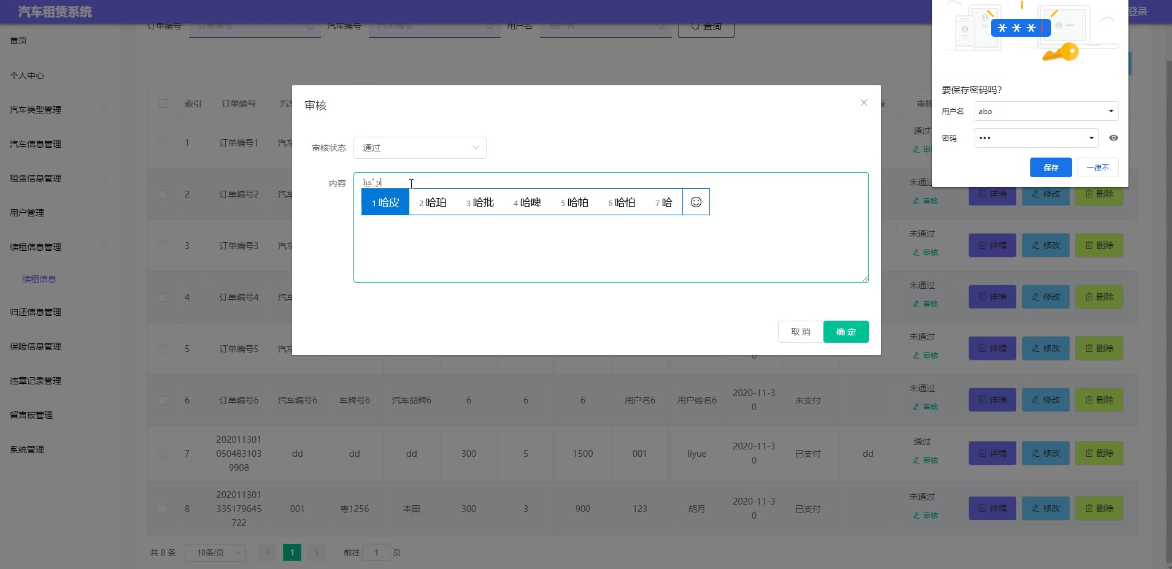Open 汽车信息管理 in the sidebar
Viewport: 1172px width, 569px height.
tap(36, 144)
